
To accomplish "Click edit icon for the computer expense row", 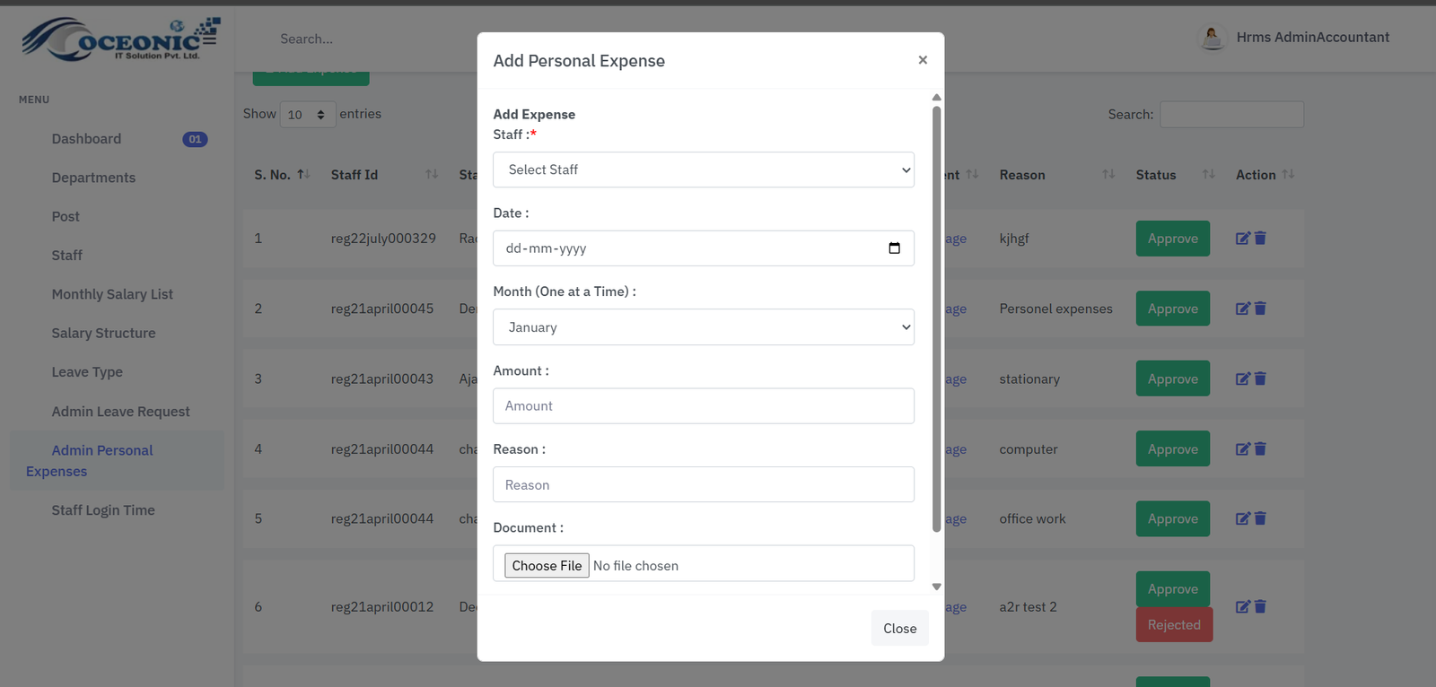I will [x=1242, y=449].
